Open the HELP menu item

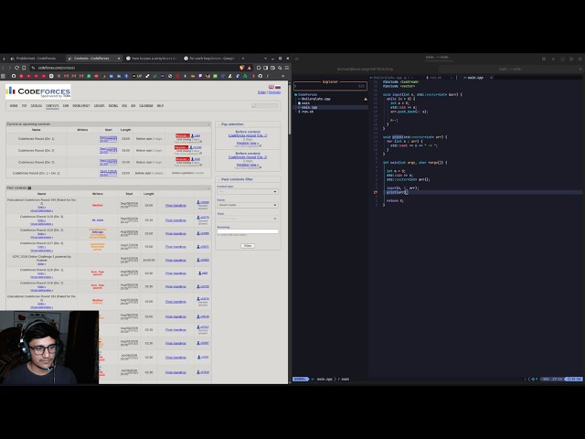pos(160,106)
